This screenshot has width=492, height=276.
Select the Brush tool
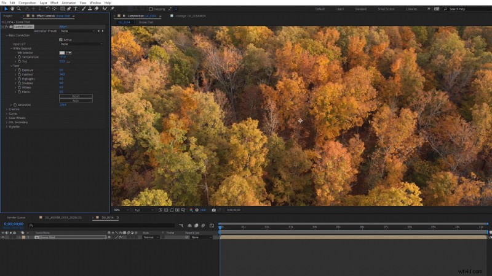point(84,9)
